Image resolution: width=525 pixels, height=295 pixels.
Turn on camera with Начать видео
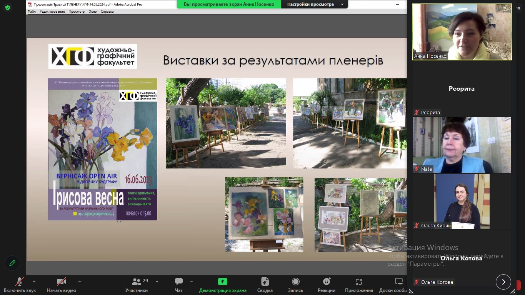(x=62, y=285)
